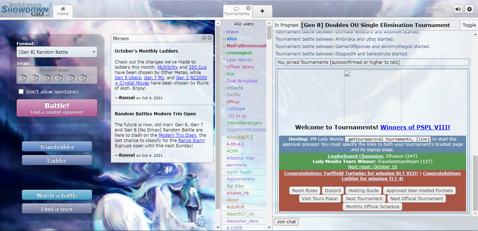Screen dimensions: 478x231
Task: Open the Hosting Guide button
Action: pyautogui.click(x=364, y=190)
